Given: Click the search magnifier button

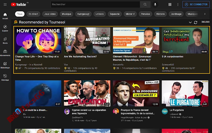Looking at the screenshot, I should 145,4.
